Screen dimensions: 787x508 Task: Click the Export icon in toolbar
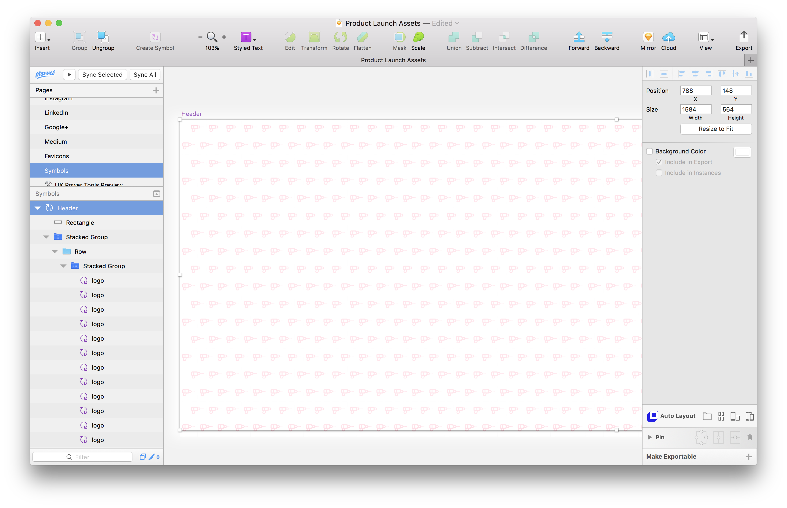pyautogui.click(x=743, y=37)
